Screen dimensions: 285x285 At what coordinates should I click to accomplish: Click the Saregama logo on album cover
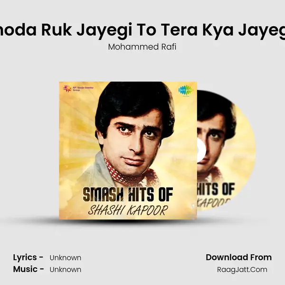coord(186,90)
